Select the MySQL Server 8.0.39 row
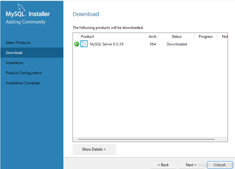This screenshot has height=169, width=235. coord(106,44)
